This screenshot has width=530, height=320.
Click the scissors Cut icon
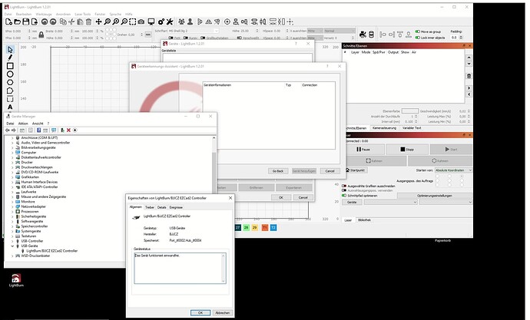tap(71, 22)
